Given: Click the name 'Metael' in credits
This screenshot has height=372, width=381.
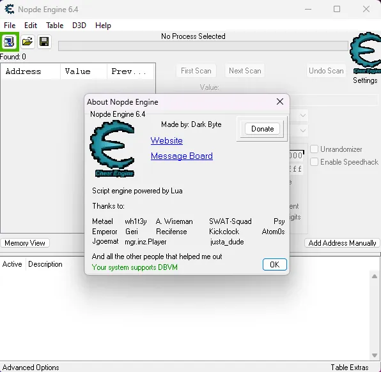Looking at the screenshot, I should click(102, 221).
